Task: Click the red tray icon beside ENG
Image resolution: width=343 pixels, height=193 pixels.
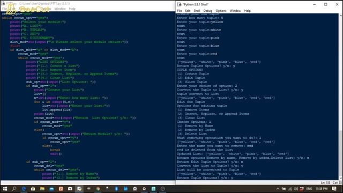Action: point(302,189)
